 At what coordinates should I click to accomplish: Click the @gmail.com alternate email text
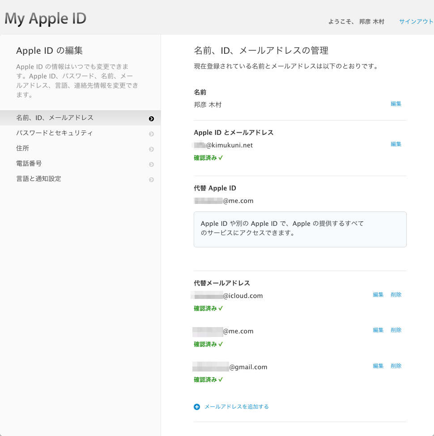tap(230, 367)
